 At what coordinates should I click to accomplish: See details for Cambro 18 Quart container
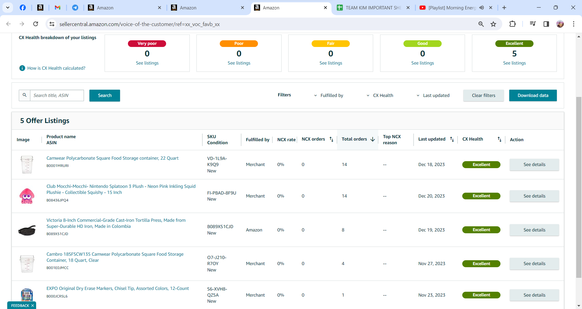[x=534, y=264]
